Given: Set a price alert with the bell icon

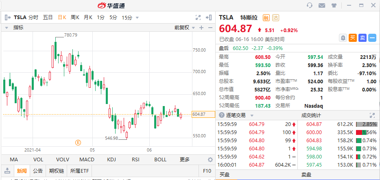Looking at the screenshot, I should coord(343,38).
